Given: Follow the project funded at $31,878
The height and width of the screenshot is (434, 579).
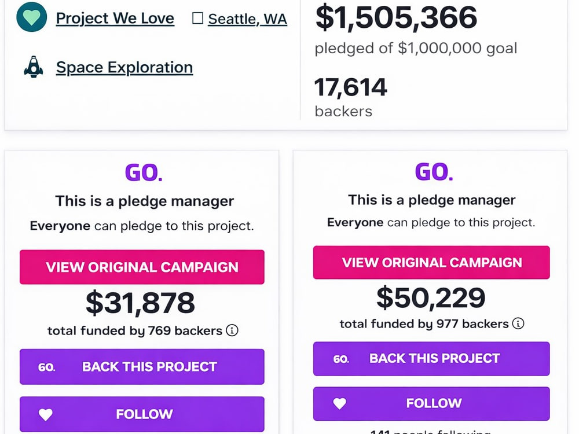Looking at the screenshot, I should tap(142, 414).
